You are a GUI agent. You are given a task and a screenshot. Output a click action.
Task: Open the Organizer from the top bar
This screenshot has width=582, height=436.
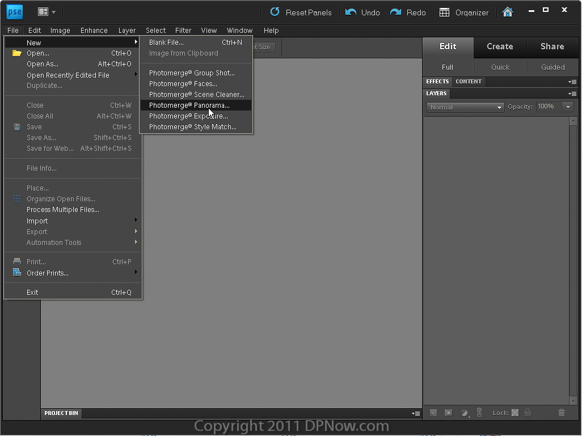pyautogui.click(x=464, y=12)
